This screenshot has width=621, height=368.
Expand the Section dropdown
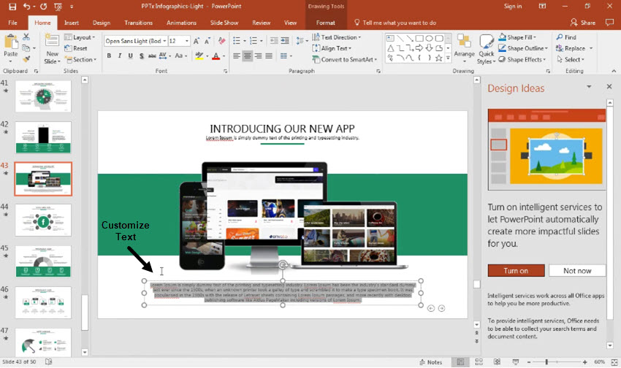[81, 59]
